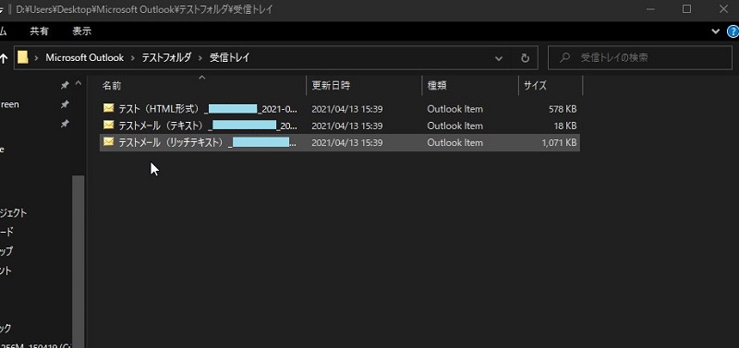
Task: Open the 共有 ribbon tab
Action: point(39,31)
